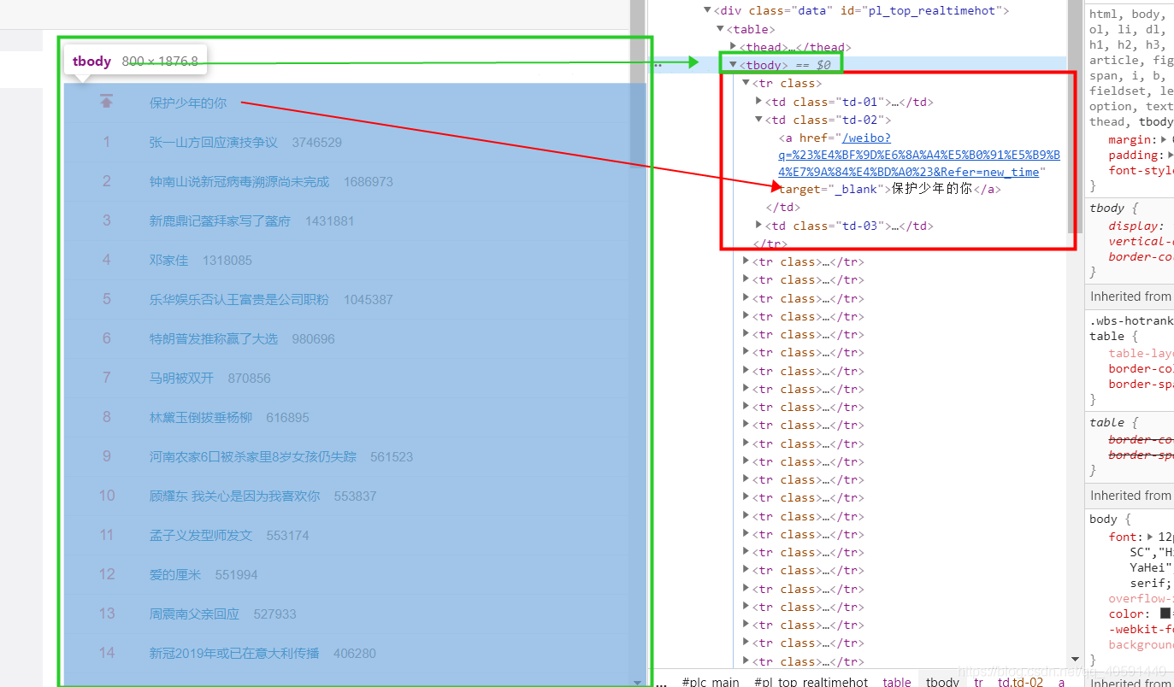Collapse the td class="td-02" node

(x=758, y=120)
